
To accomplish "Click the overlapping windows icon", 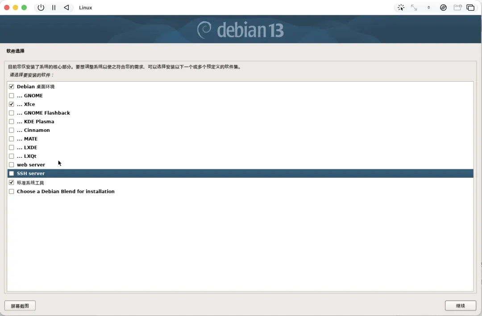I will click(x=470, y=8).
